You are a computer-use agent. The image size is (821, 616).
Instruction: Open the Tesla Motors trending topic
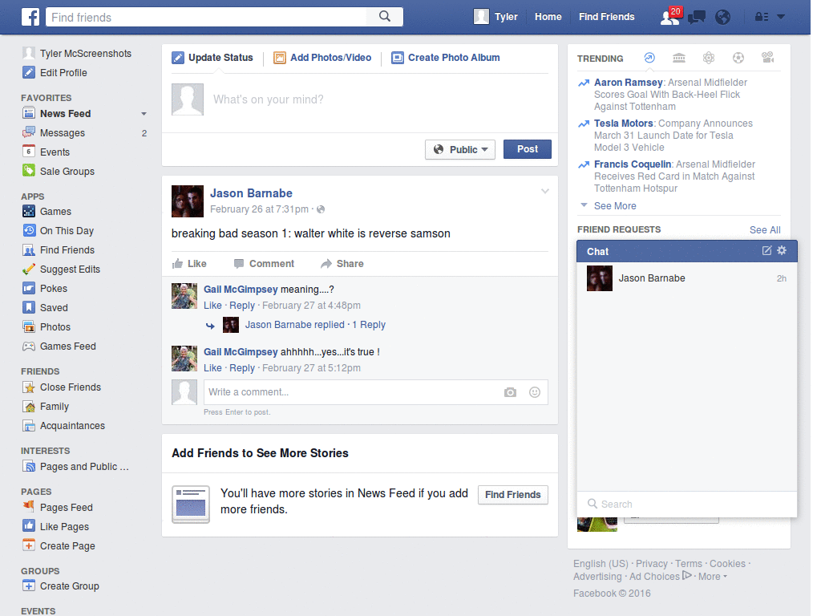(x=623, y=123)
